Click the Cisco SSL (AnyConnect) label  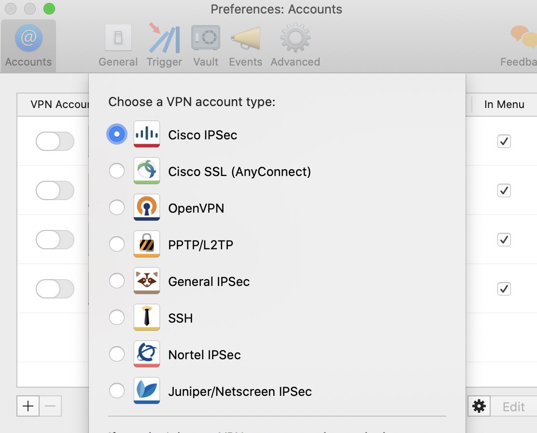(x=240, y=172)
